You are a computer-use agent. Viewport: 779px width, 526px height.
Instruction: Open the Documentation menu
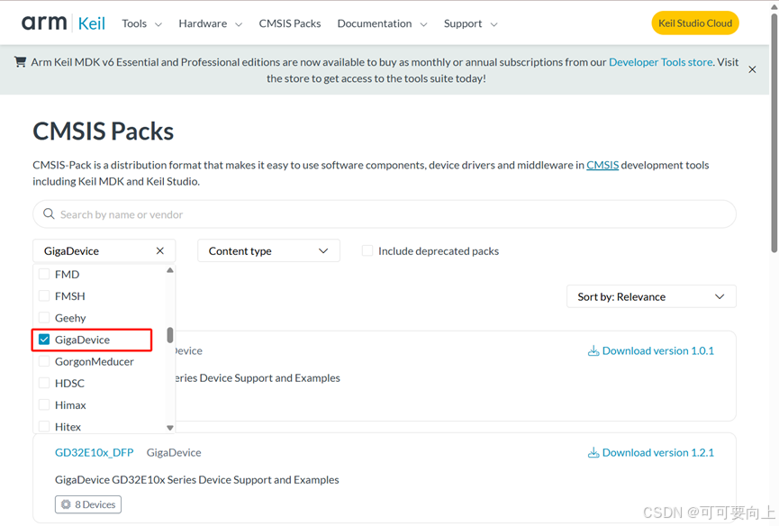(382, 23)
